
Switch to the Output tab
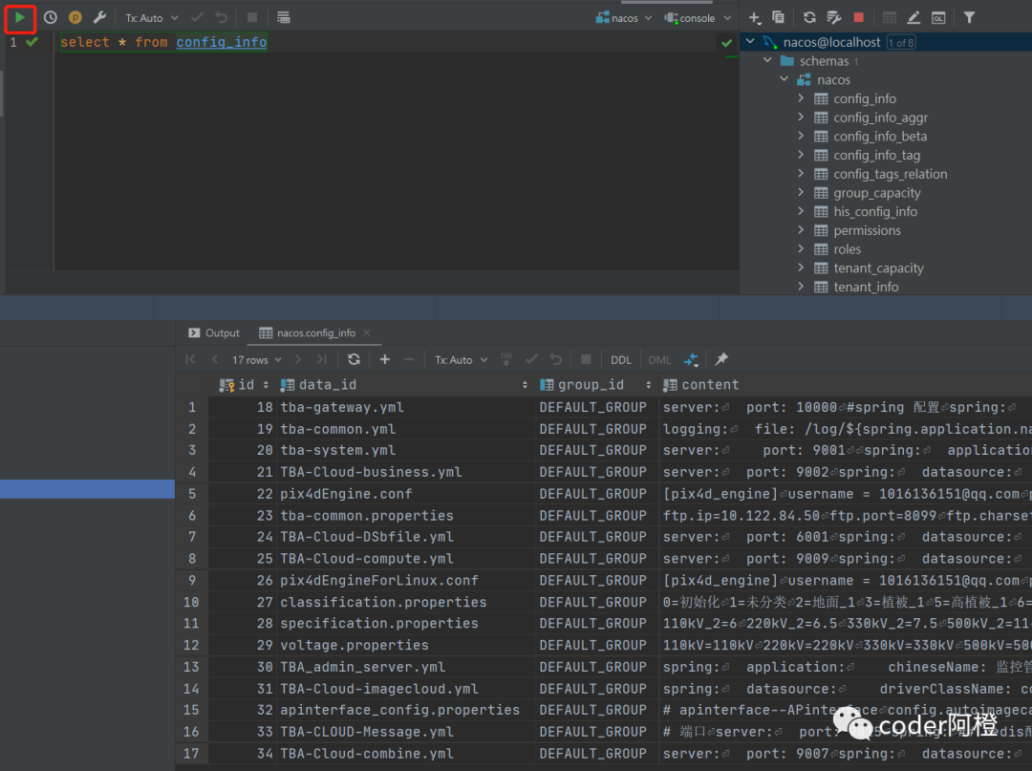click(x=214, y=332)
